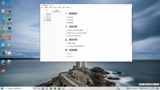The height and width of the screenshot is (90, 160).
Task: Click heading 三、前台开发 in editor
Action: click(71, 40)
